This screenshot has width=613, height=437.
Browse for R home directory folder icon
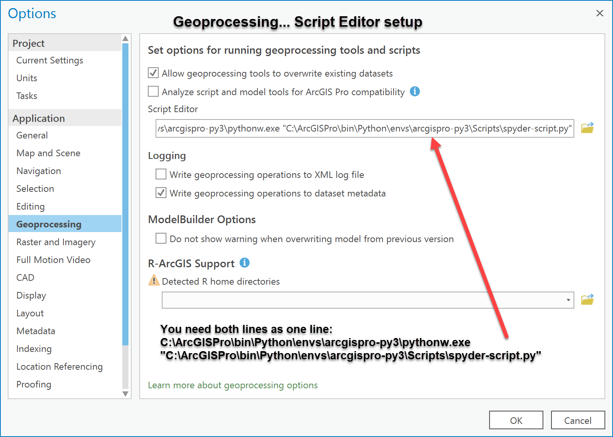coord(587,300)
